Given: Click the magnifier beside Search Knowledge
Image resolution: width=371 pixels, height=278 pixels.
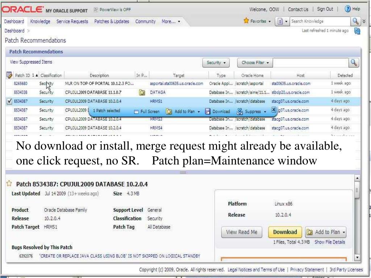Looking at the screenshot, I should pos(355,21).
